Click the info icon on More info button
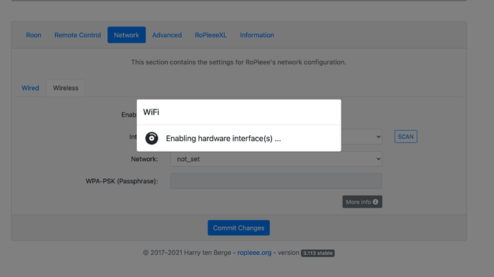Screen dimensions: 494x277 tap(376, 202)
